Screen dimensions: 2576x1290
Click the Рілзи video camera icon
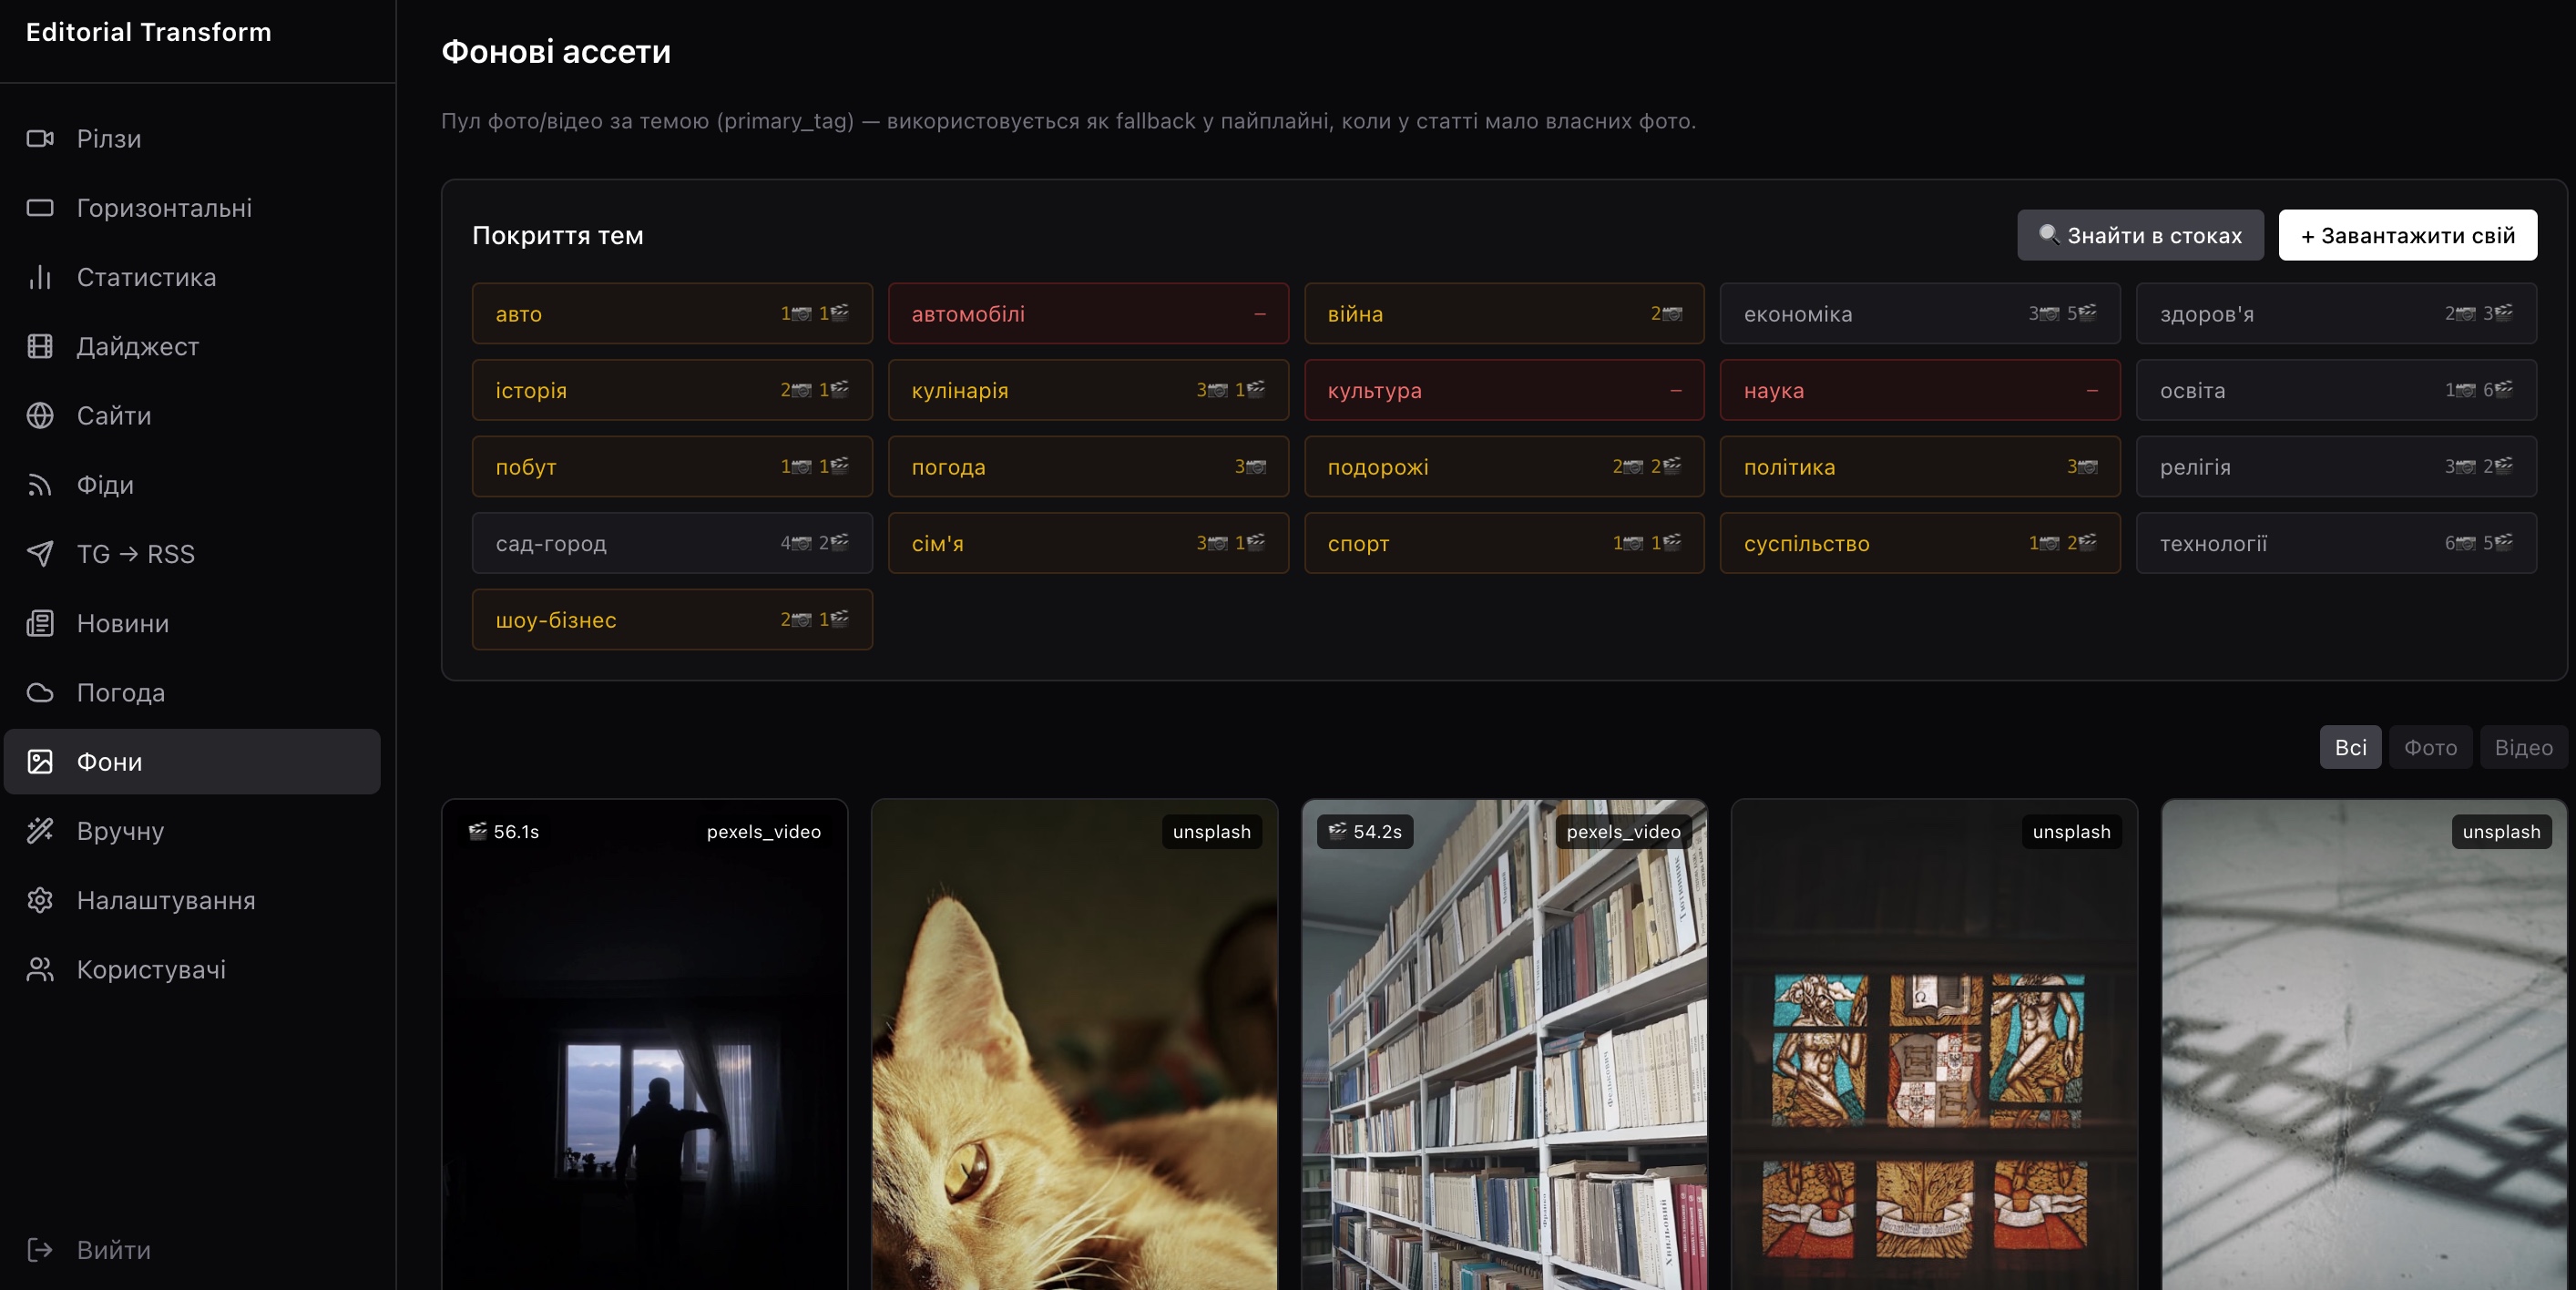[40, 138]
